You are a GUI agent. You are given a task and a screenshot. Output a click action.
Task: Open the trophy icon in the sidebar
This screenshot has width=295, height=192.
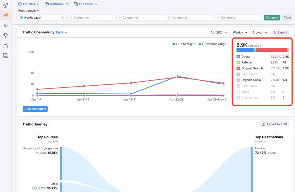[5, 35]
